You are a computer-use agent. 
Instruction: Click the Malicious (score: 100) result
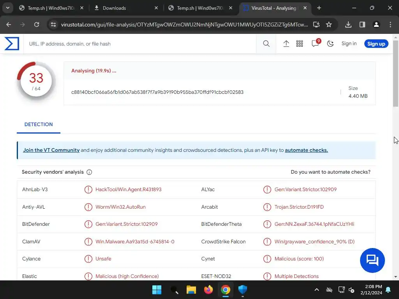click(299, 259)
